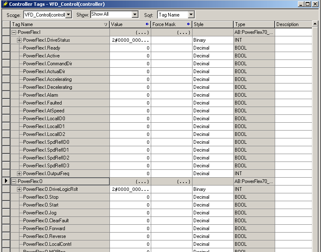
Task: Click the Value column header arrow icon
Action: tap(147, 24)
